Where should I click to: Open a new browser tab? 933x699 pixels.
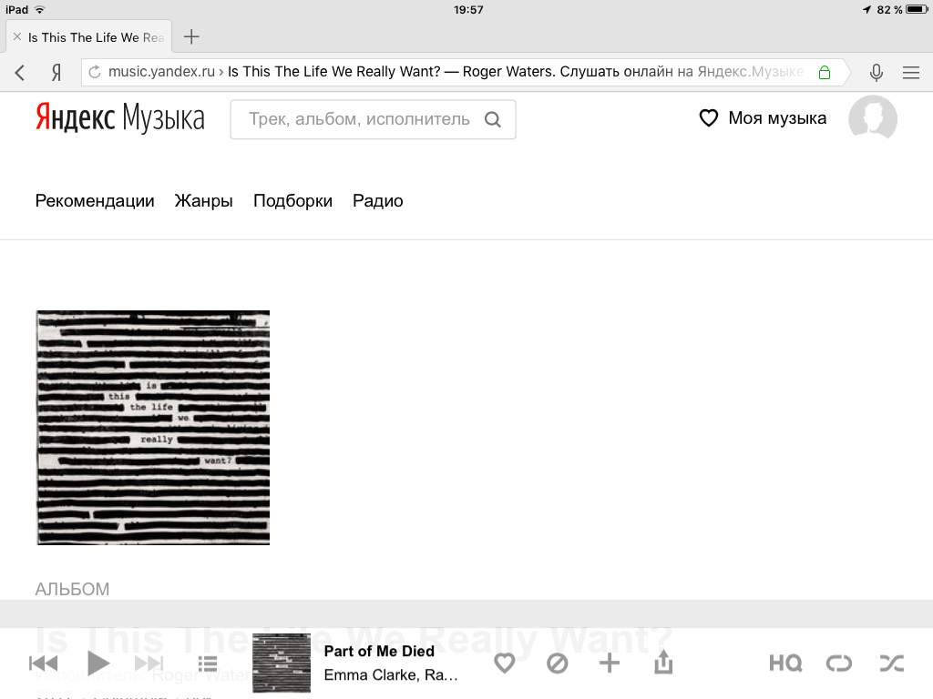pos(191,37)
